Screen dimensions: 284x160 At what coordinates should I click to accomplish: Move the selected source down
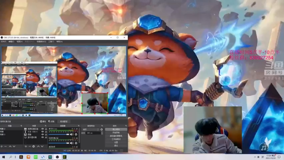42,146
